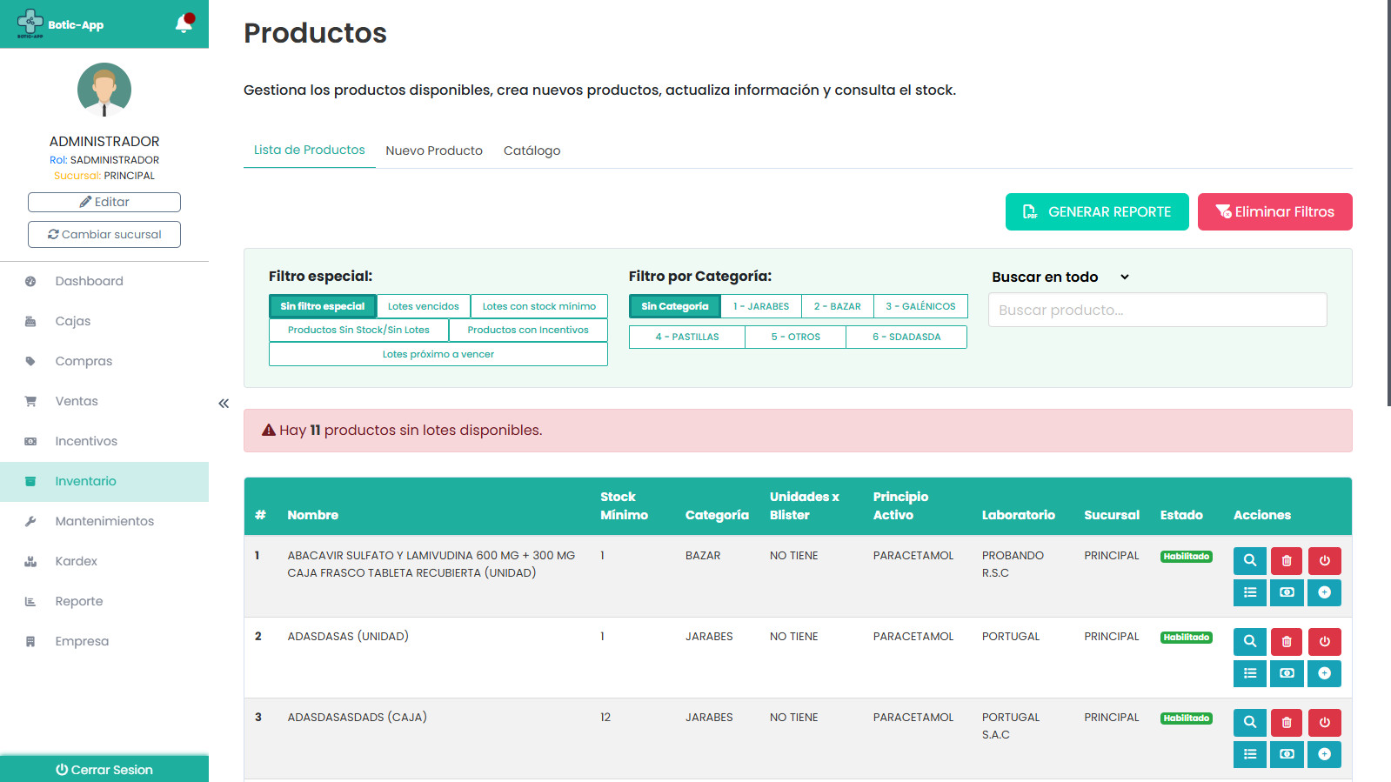
Task: Click the administrator avatar image
Action: coord(104,90)
